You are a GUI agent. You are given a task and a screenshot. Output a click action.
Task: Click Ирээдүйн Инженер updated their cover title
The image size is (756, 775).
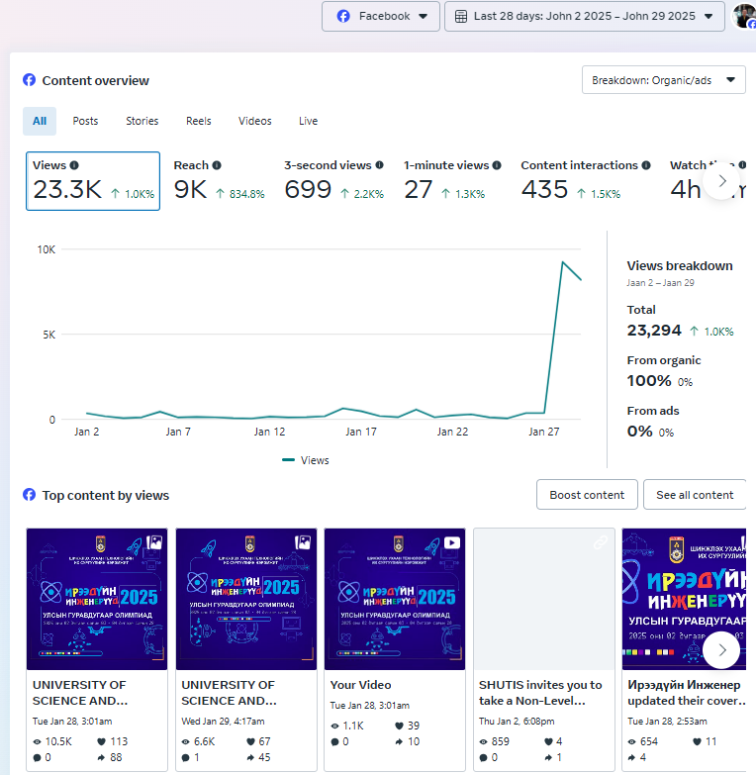pos(687,693)
